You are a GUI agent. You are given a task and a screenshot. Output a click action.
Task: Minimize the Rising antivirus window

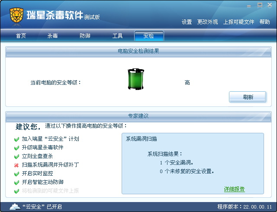[x=249, y=6]
